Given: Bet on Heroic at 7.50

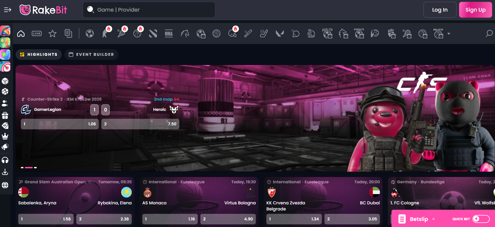Looking at the screenshot, I should click(x=140, y=124).
